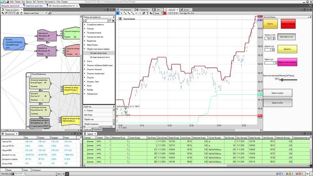Open the Торговля menu
Viewport: 313px width, 176px height.
click(40, 2)
